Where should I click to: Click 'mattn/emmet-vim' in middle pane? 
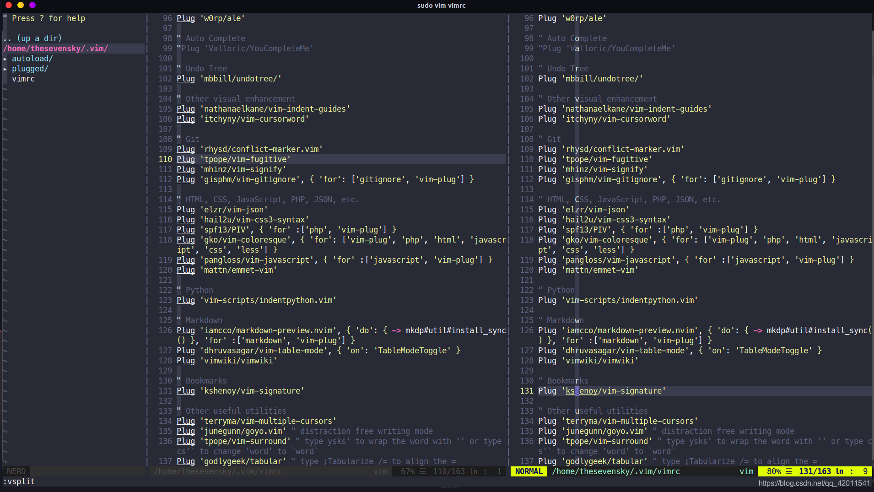point(238,270)
